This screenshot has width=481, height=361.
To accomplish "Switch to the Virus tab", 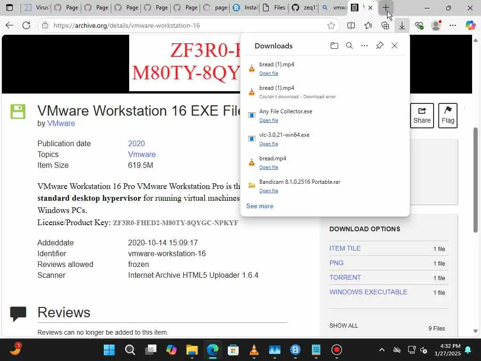I will click(x=36, y=8).
